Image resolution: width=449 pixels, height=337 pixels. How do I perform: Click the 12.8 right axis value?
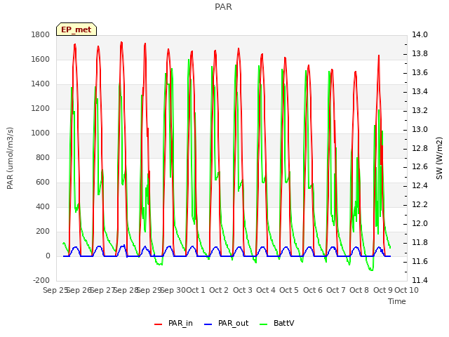pos(420,148)
